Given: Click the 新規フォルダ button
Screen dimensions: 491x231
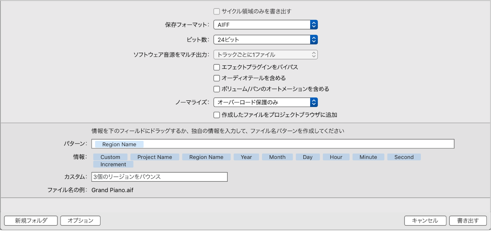Looking at the screenshot, I should 30,220.
